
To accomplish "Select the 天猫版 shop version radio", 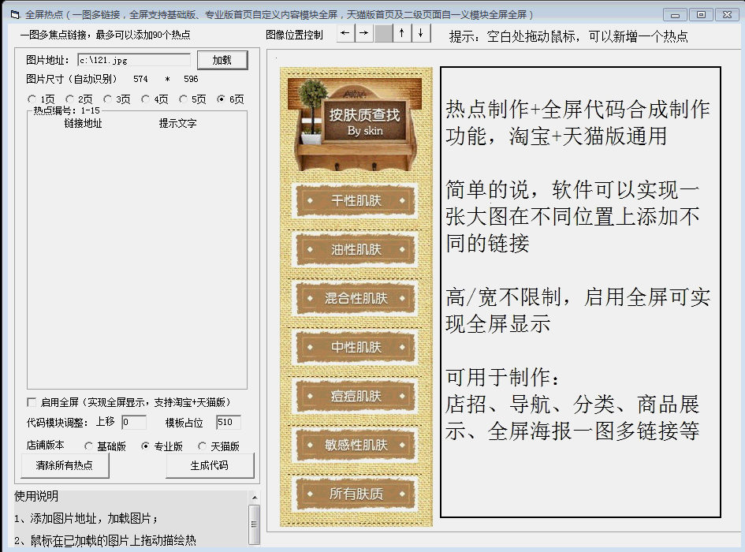I will click(202, 446).
